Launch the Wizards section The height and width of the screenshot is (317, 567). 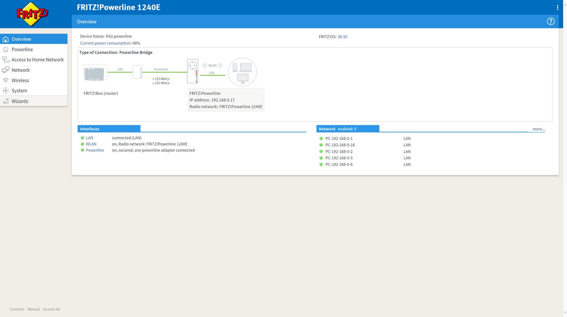click(x=34, y=101)
